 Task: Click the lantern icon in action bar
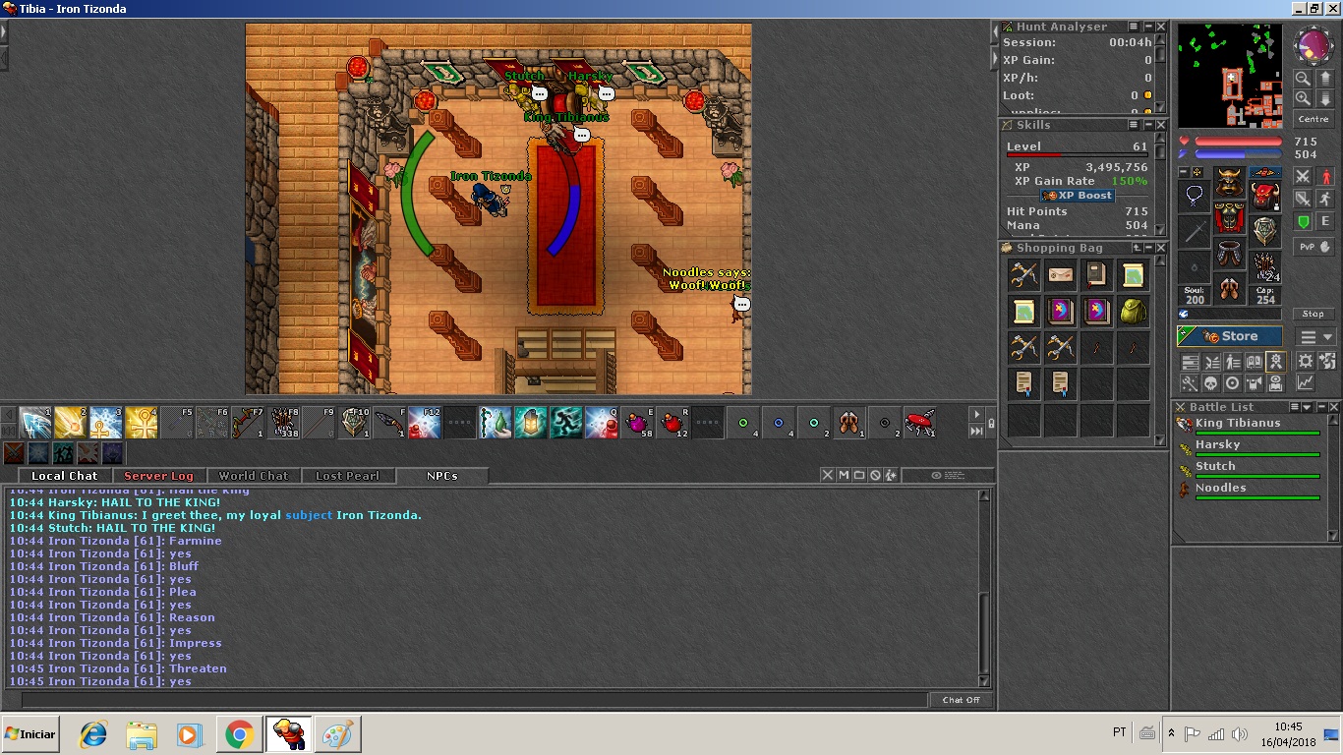(531, 423)
